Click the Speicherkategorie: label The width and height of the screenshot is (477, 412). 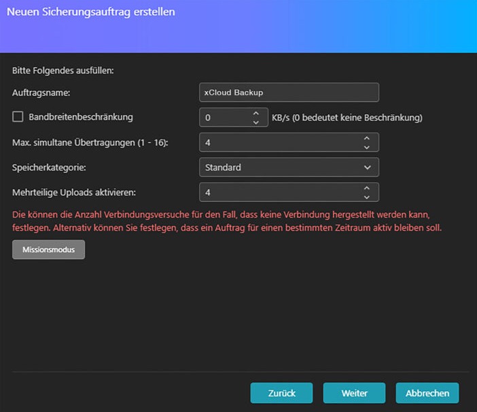(49, 167)
